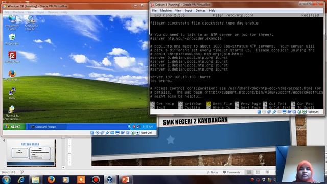Click the screen recorder taskbar icon
This screenshot has height=184, width=327.
(x=96, y=179)
